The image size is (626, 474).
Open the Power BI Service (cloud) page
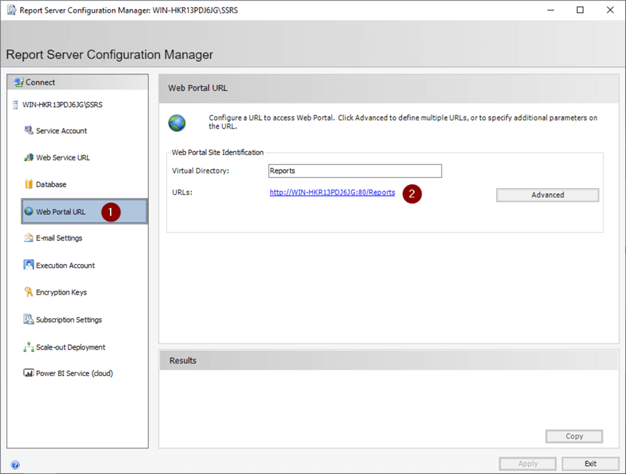pyautogui.click(x=74, y=373)
